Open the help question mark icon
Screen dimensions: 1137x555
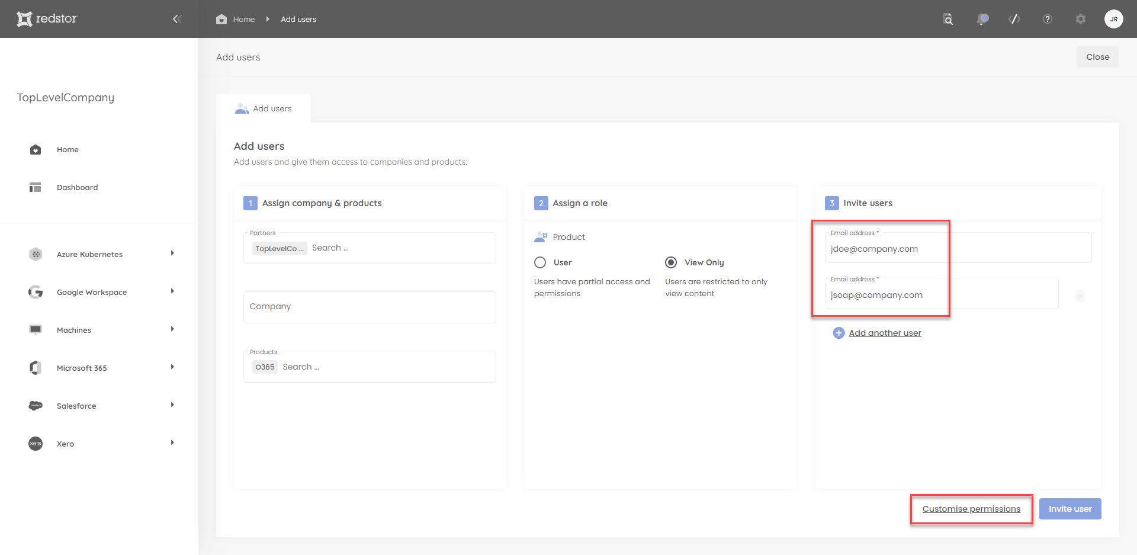point(1048,19)
